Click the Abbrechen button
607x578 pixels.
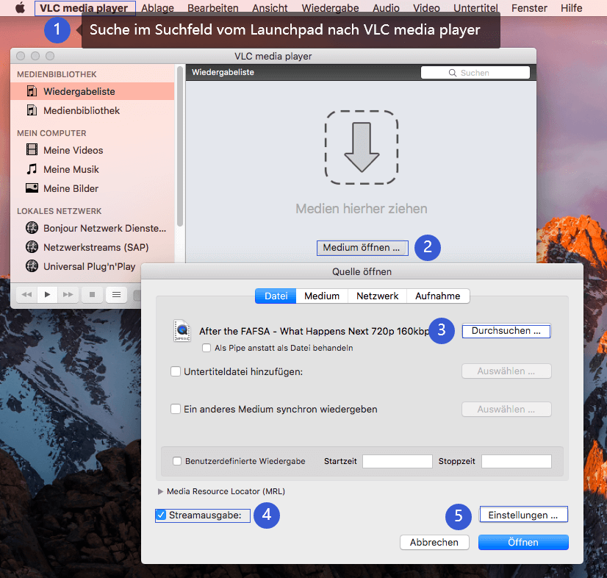[x=434, y=543]
